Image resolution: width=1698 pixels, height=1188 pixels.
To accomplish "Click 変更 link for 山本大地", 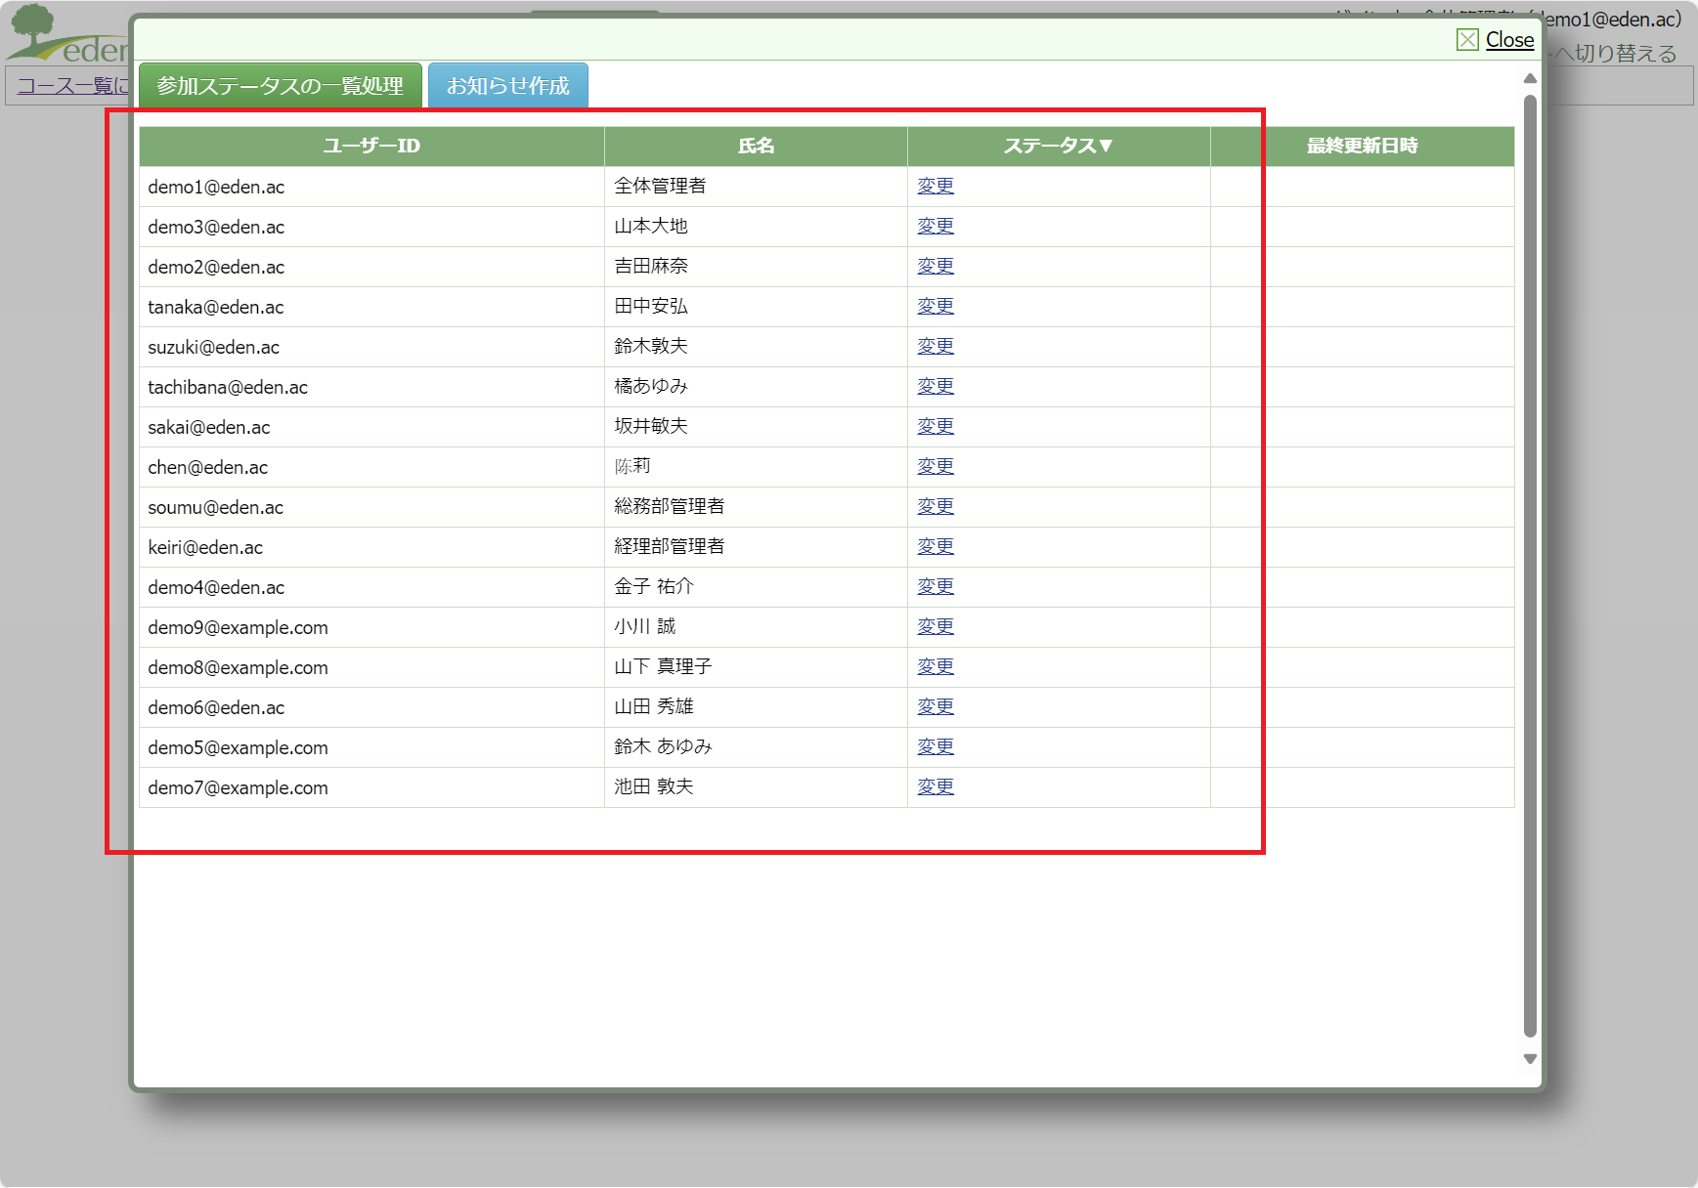I will pyautogui.click(x=935, y=227).
